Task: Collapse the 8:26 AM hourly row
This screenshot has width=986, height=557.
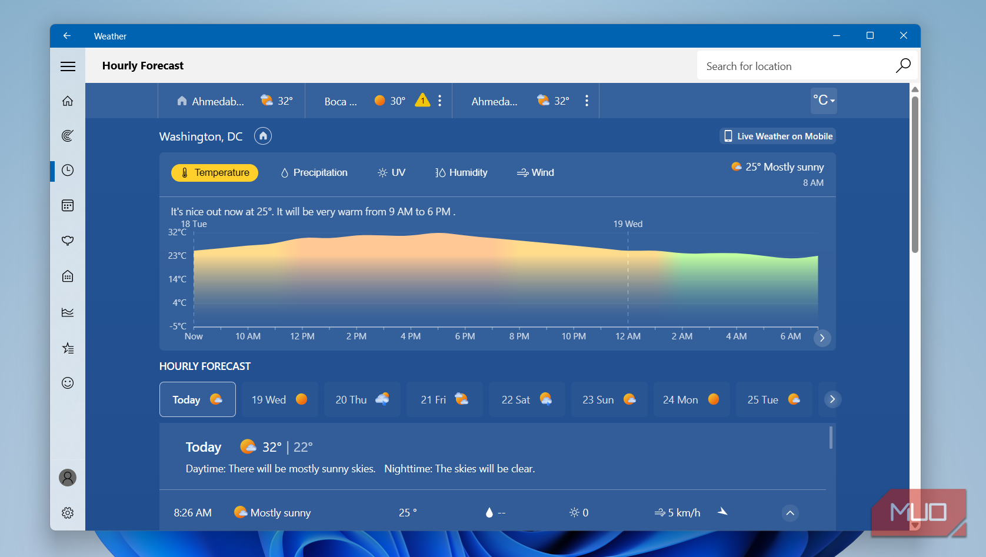Action: (790, 513)
